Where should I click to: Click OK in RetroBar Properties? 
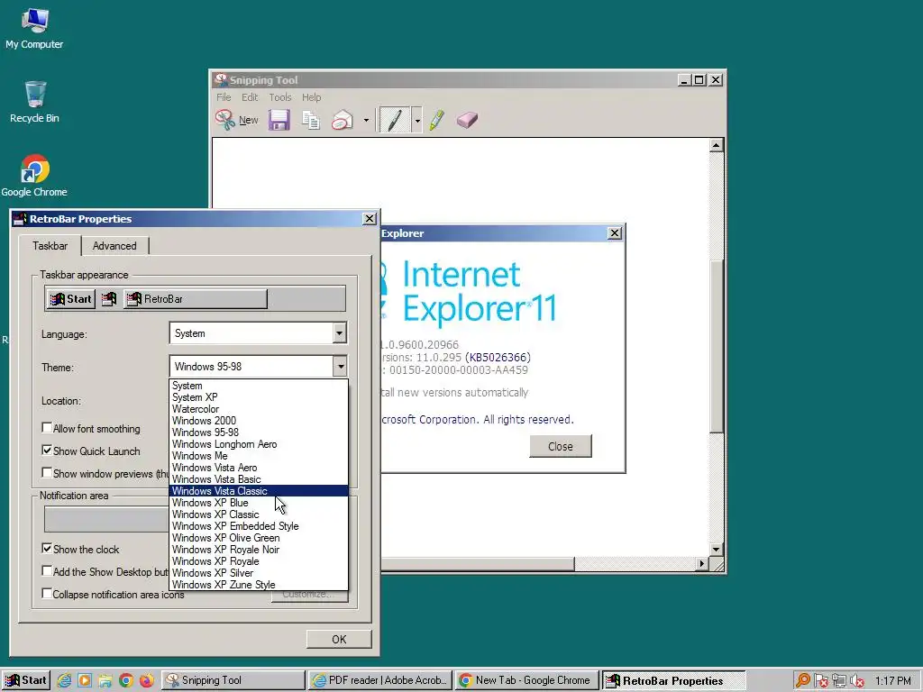pyautogui.click(x=339, y=639)
